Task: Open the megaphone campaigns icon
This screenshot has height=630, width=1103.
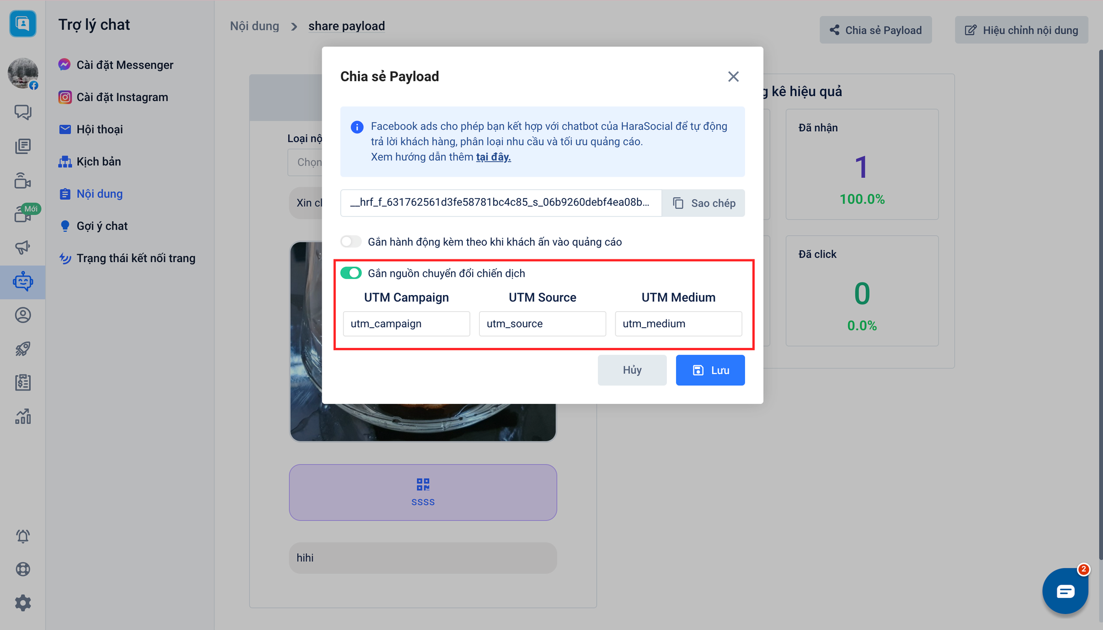Action: click(23, 247)
